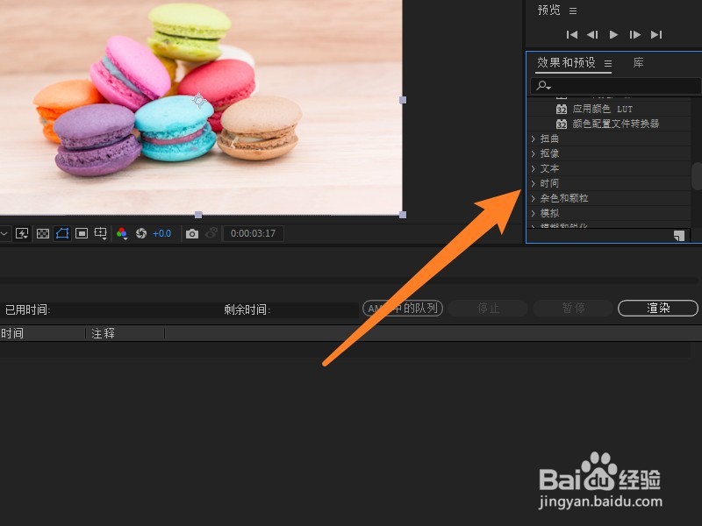This screenshot has width=702, height=526.
Task: Toggle mask and shape path visibility
Action: point(61,233)
